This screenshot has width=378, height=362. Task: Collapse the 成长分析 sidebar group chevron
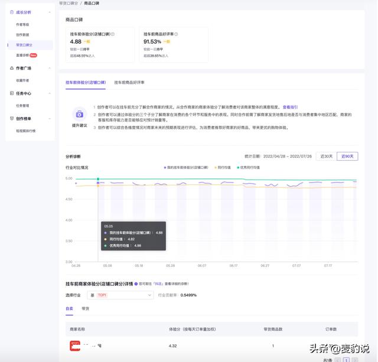[49, 12]
